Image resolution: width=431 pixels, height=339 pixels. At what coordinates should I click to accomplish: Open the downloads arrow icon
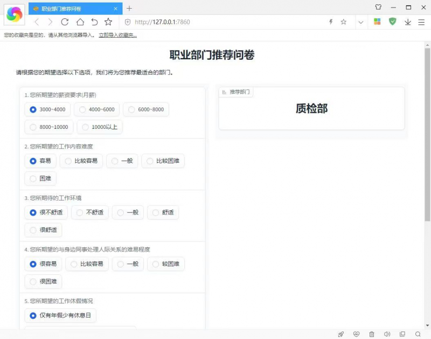[408, 22]
